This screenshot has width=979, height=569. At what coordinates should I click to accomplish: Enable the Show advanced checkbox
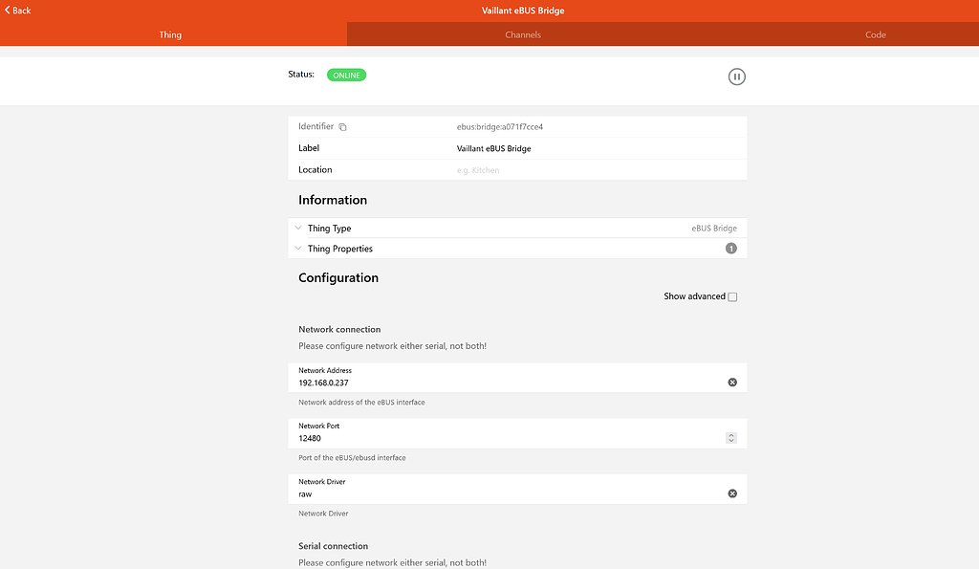(x=732, y=296)
